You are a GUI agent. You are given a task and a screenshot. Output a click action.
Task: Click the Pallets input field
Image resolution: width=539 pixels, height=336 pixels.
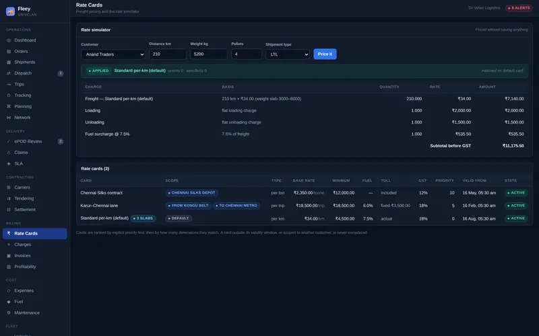pyautogui.click(x=247, y=54)
